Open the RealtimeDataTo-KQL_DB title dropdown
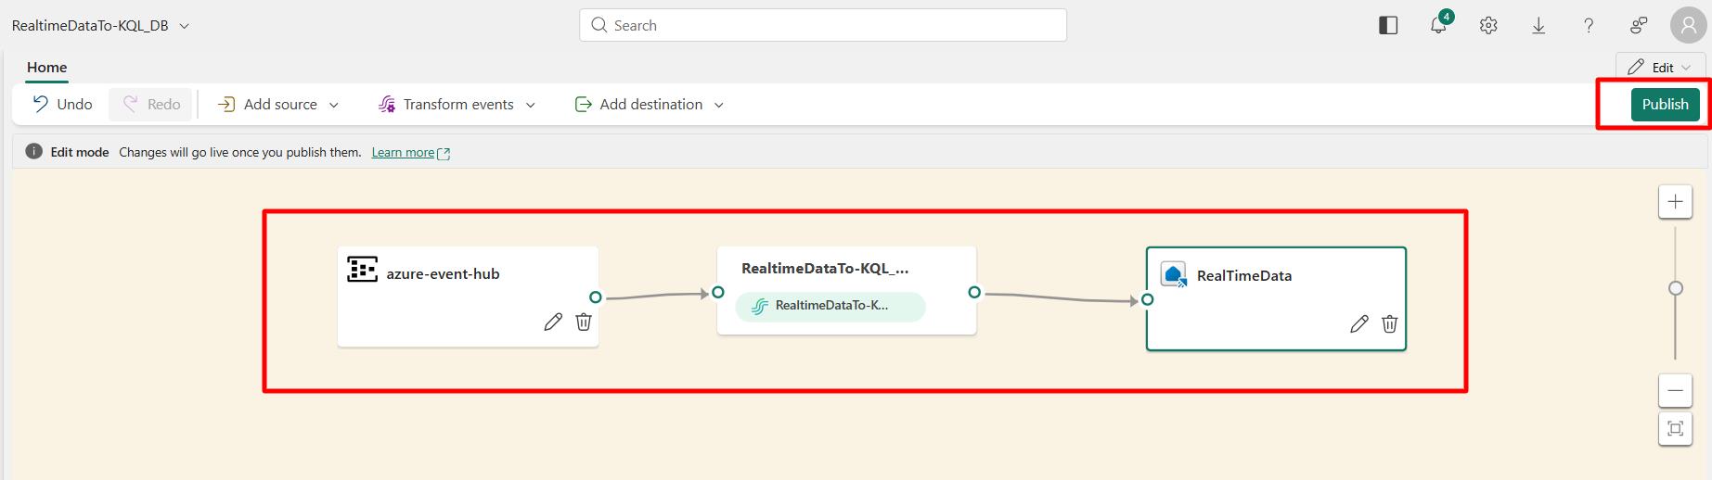 184,26
